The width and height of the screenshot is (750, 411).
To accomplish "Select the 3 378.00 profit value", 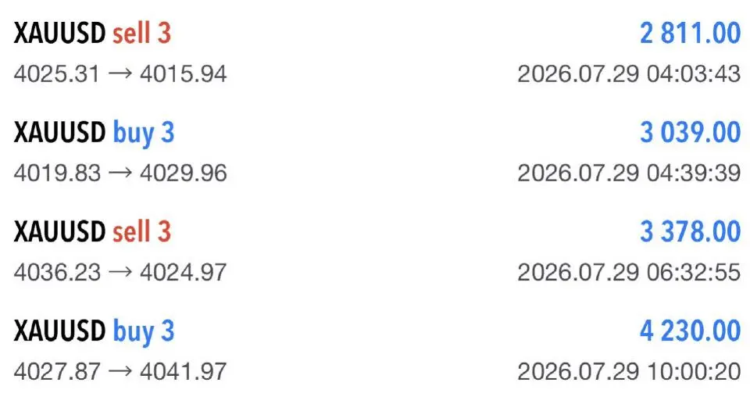I will tap(690, 231).
